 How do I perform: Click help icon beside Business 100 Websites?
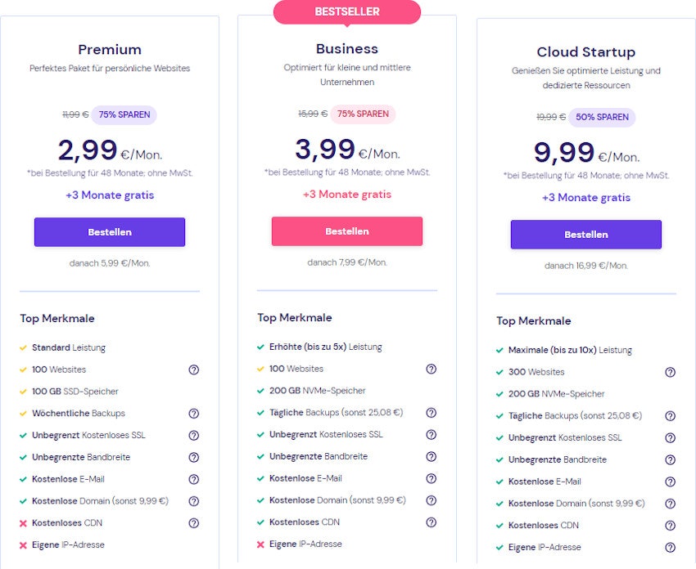click(432, 369)
